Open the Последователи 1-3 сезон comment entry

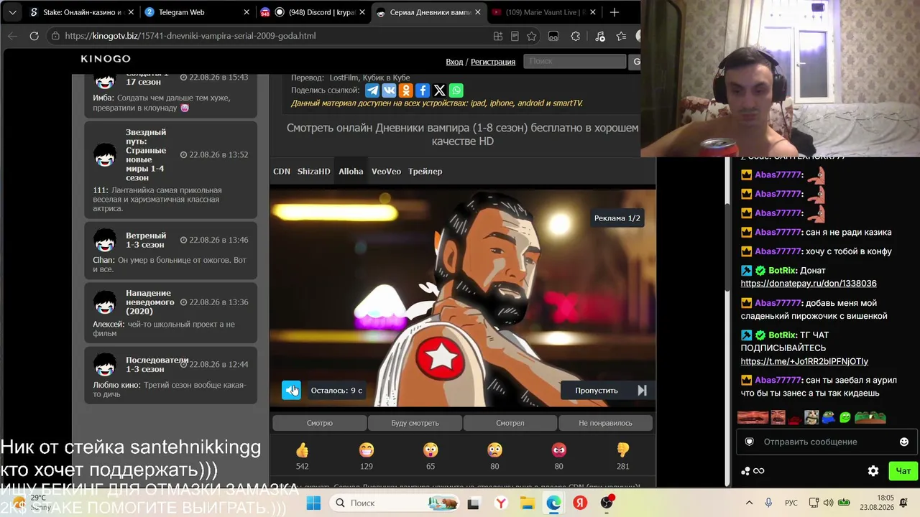pyautogui.click(x=170, y=376)
